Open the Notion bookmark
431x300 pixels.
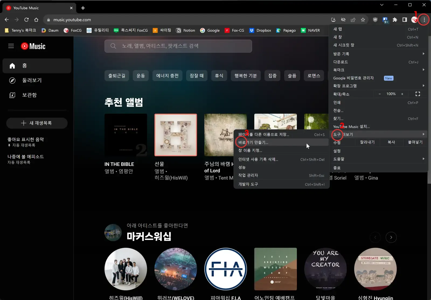click(x=186, y=30)
